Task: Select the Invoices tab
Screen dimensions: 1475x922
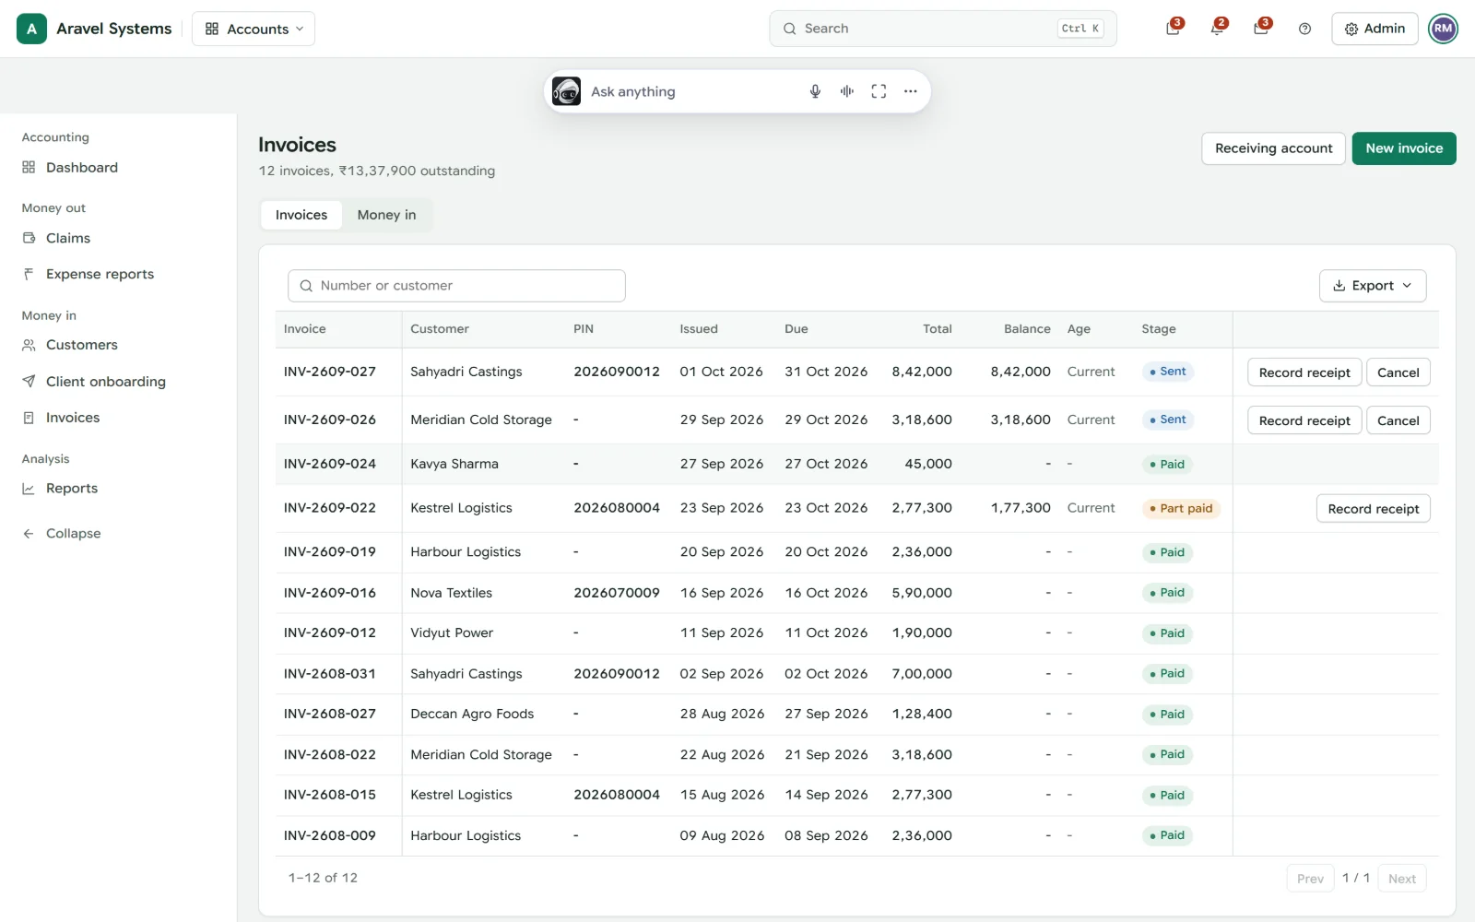Action: [x=301, y=215]
